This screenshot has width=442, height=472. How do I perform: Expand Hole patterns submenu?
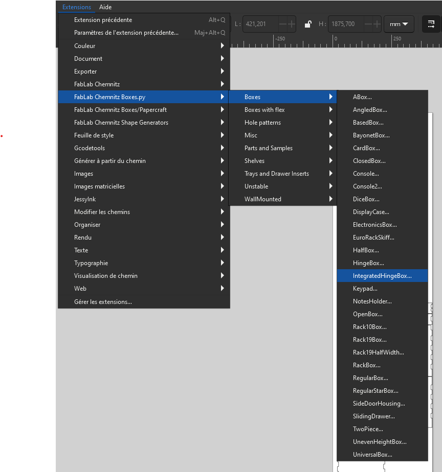(282, 123)
